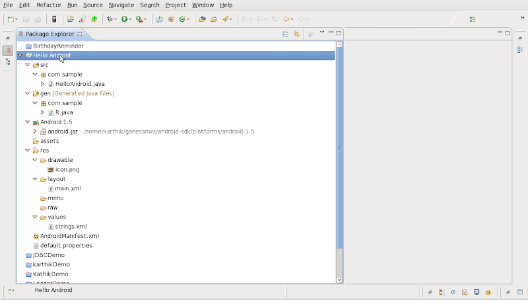The image size is (528, 300).
Task: Open the Refactor menu
Action: point(48,5)
